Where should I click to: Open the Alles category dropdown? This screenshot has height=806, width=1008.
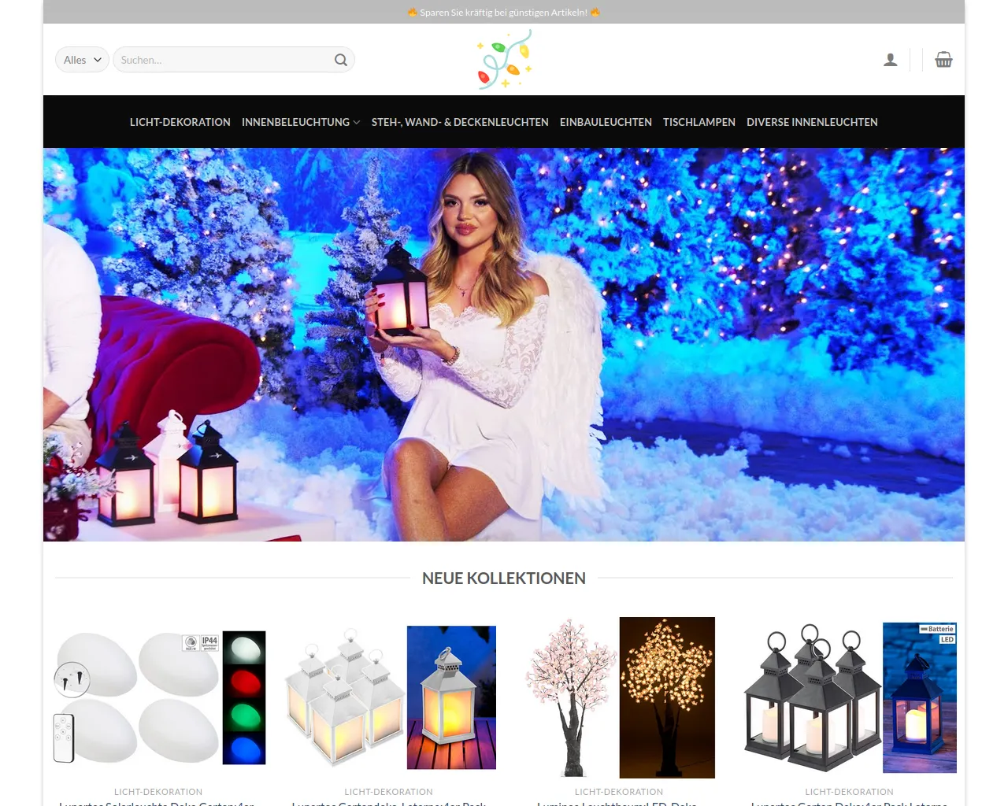click(x=82, y=60)
